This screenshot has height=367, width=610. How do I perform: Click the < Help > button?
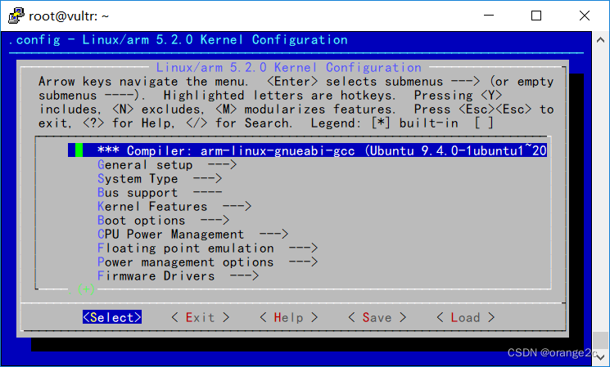click(289, 317)
